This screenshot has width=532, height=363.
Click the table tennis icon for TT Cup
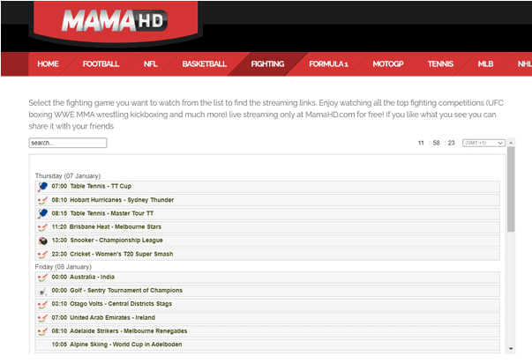click(x=42, y=187)
